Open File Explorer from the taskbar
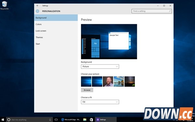Viewport: 195px width, 122px height. (x=85, y=120)
